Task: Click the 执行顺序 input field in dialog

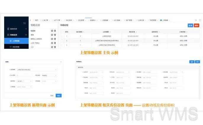Action: coord(24,75)
